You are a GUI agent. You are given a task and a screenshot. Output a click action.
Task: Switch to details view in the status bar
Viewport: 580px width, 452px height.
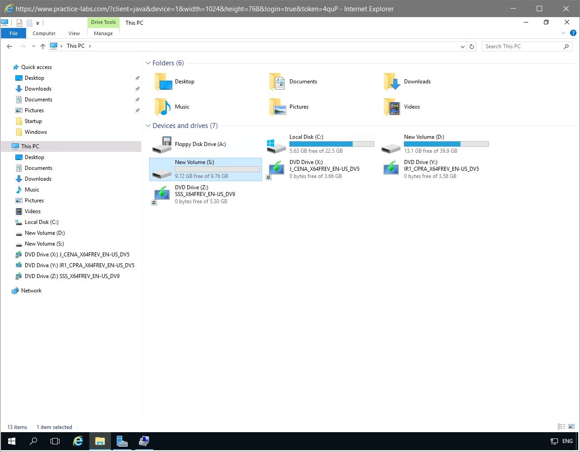562,427
